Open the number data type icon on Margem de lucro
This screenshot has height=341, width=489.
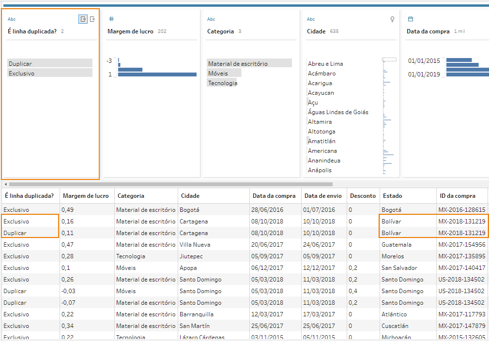pos(111,19)
